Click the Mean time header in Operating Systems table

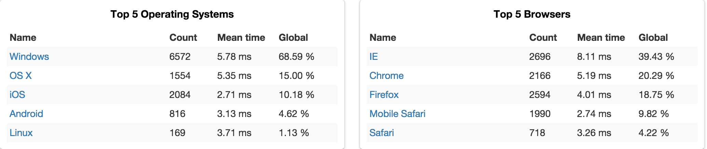click(241, 37)
